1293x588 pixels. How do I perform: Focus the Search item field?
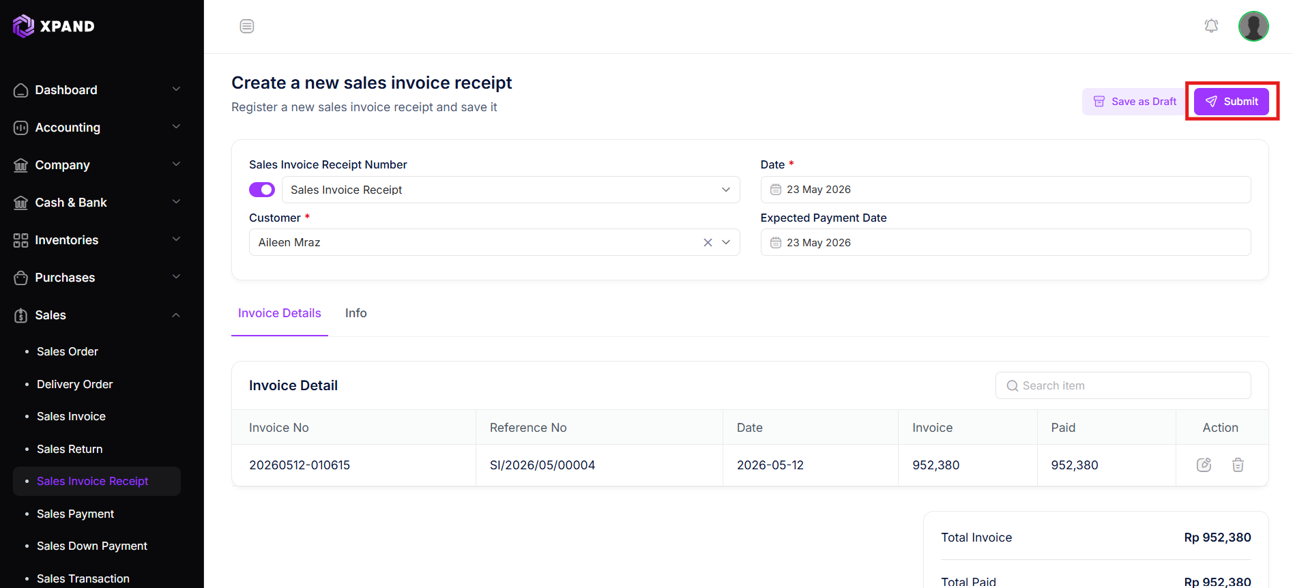[x=1123, y=385]
